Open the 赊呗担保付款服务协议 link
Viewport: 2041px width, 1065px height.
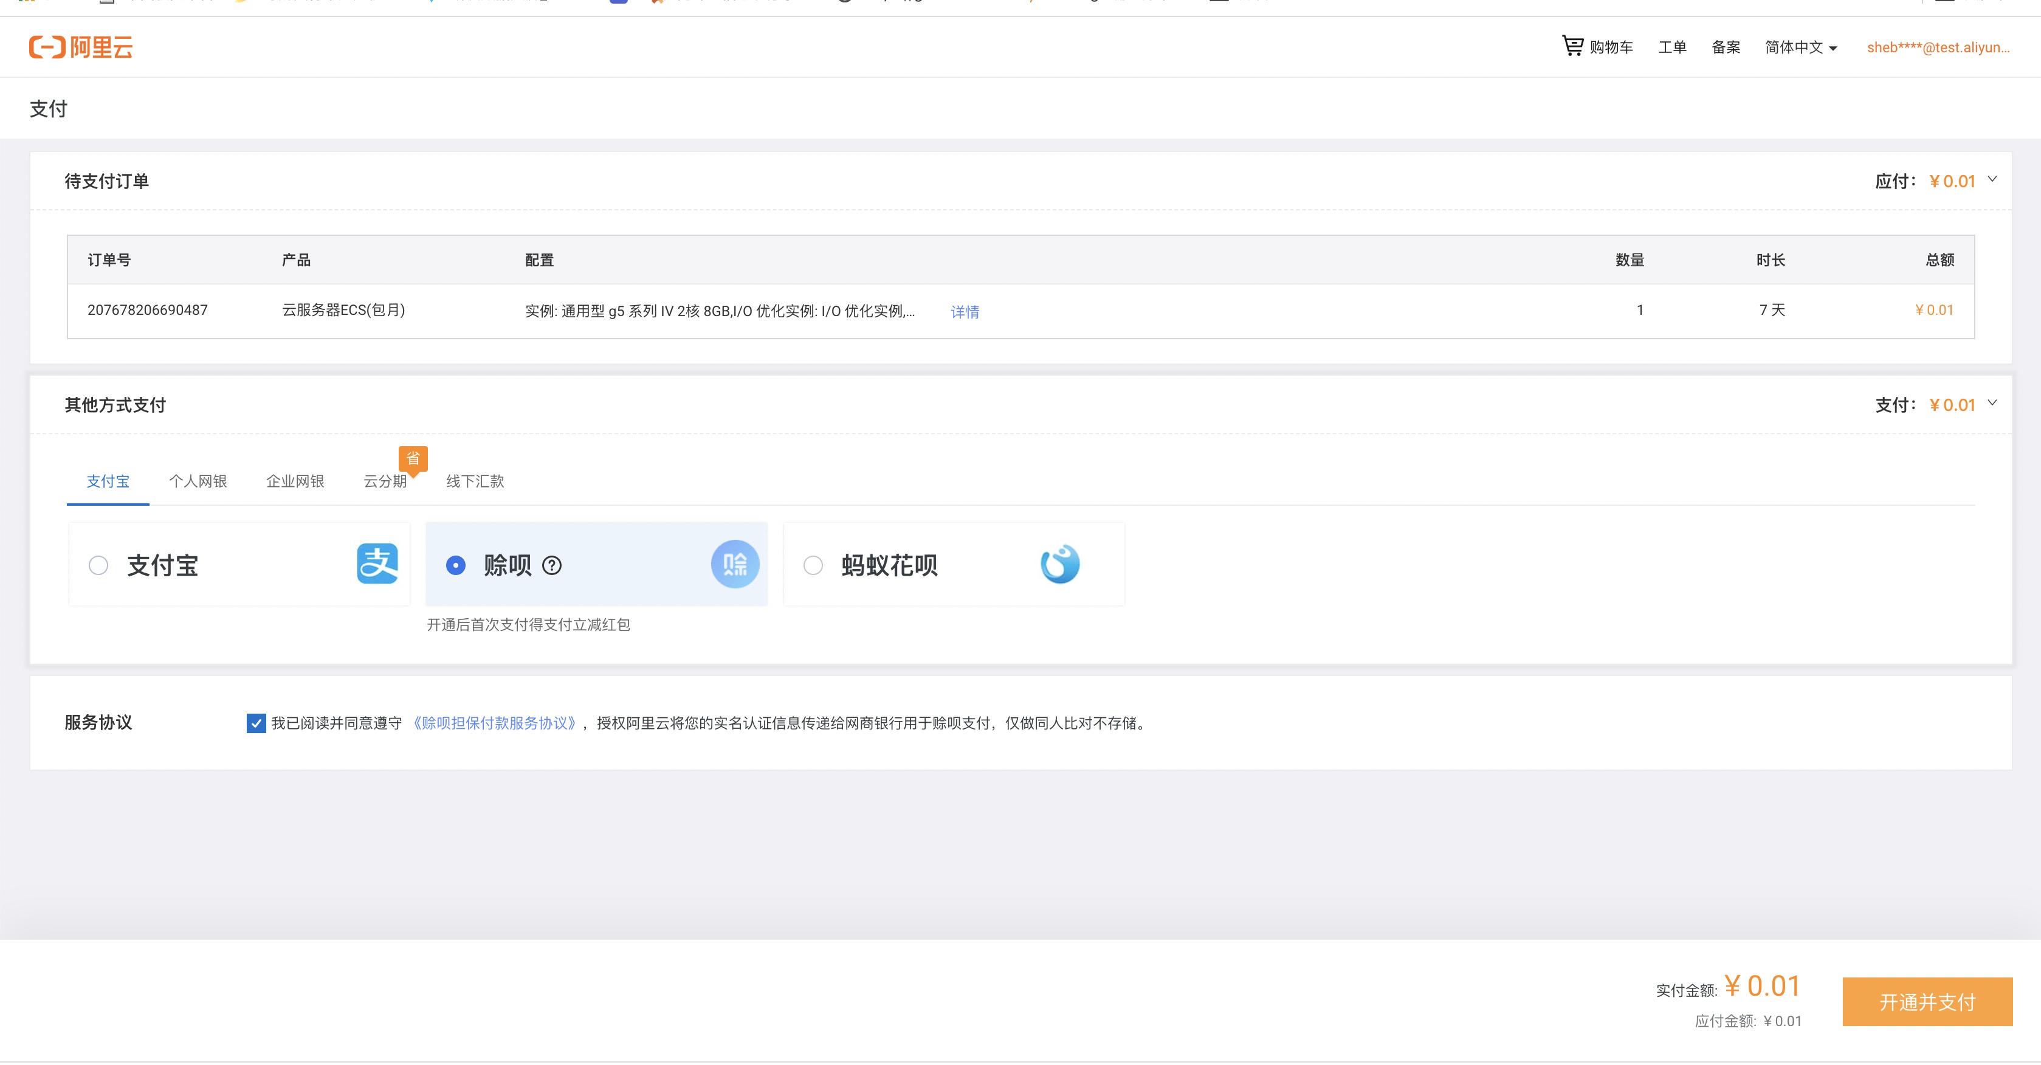click(494, 723)
